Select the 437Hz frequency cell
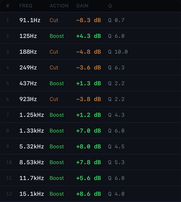Image resolution: width=181 pixels, height=202 pixels. (x=28, y=83)
